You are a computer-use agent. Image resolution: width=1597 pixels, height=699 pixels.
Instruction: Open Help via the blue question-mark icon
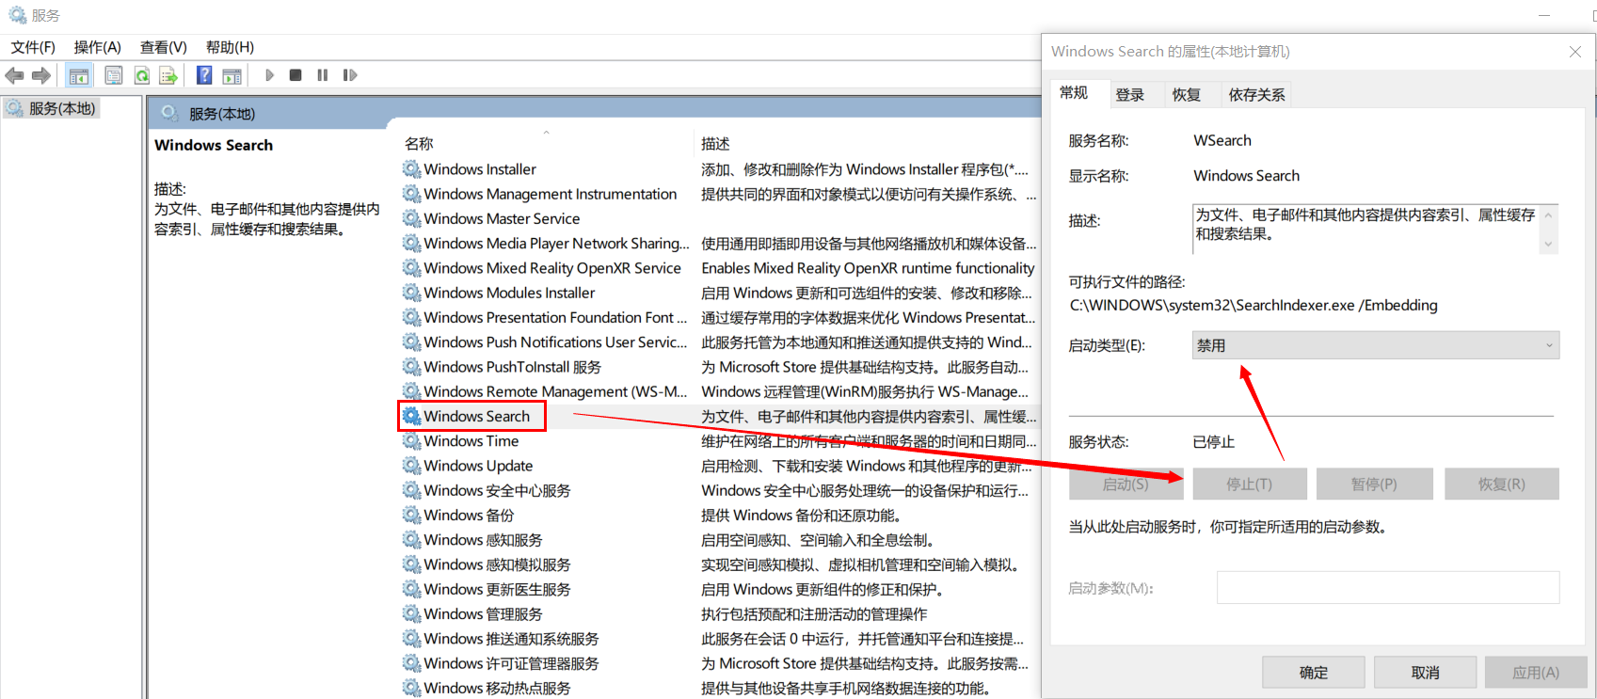(204, 75)
